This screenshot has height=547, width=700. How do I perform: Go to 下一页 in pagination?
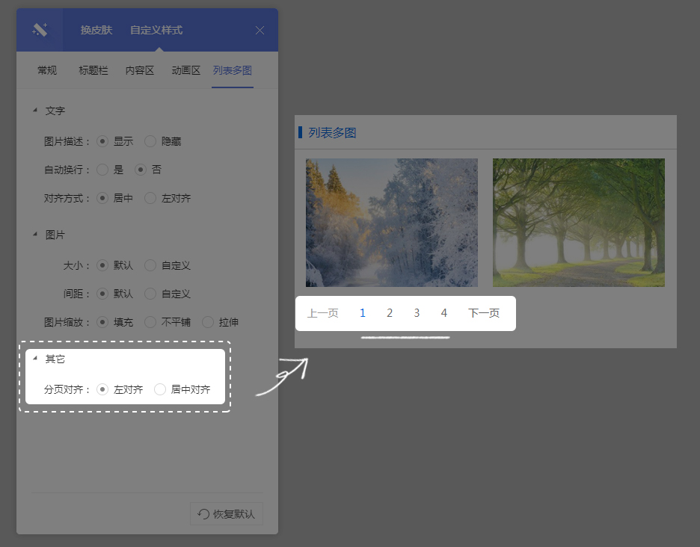484,313
